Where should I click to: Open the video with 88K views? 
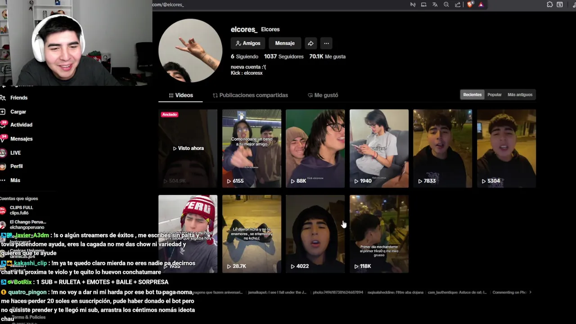(x=315, y=148)
